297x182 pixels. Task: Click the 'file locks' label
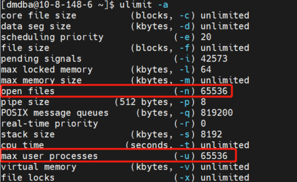28,177
